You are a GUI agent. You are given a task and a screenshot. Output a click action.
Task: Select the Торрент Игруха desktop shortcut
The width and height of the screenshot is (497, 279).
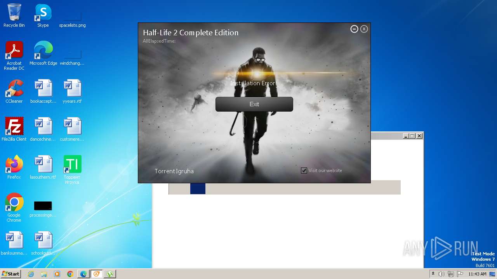72,170
